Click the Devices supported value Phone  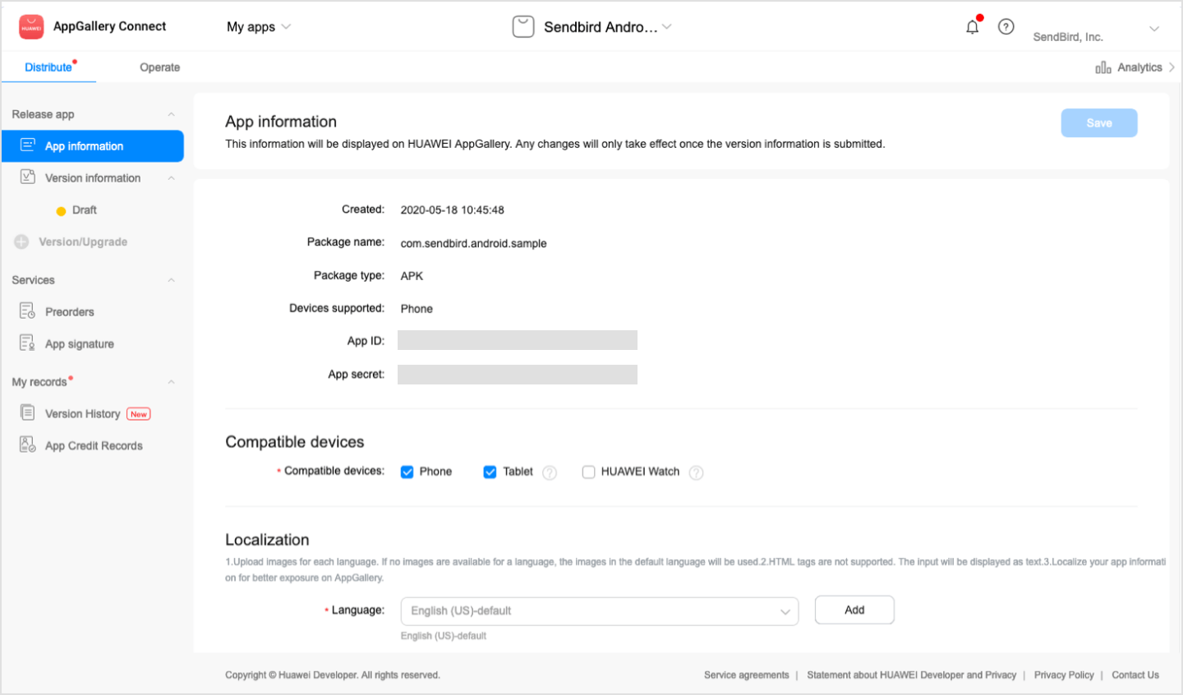tap(417, 309)
